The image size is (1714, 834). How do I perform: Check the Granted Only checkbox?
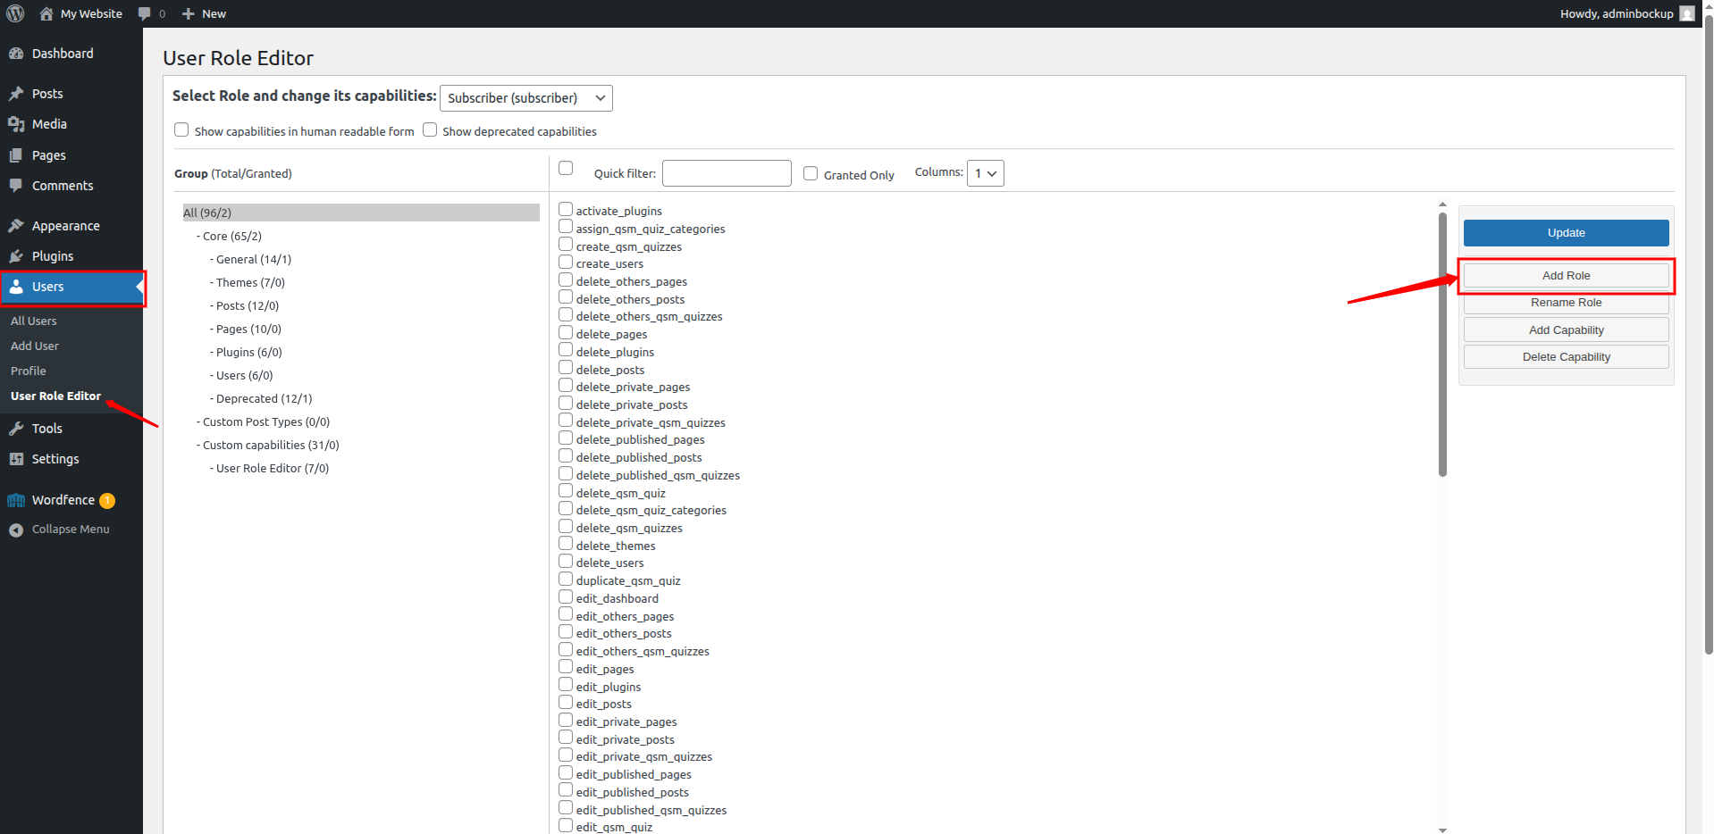pyautogui.click(x=811, y=173)
